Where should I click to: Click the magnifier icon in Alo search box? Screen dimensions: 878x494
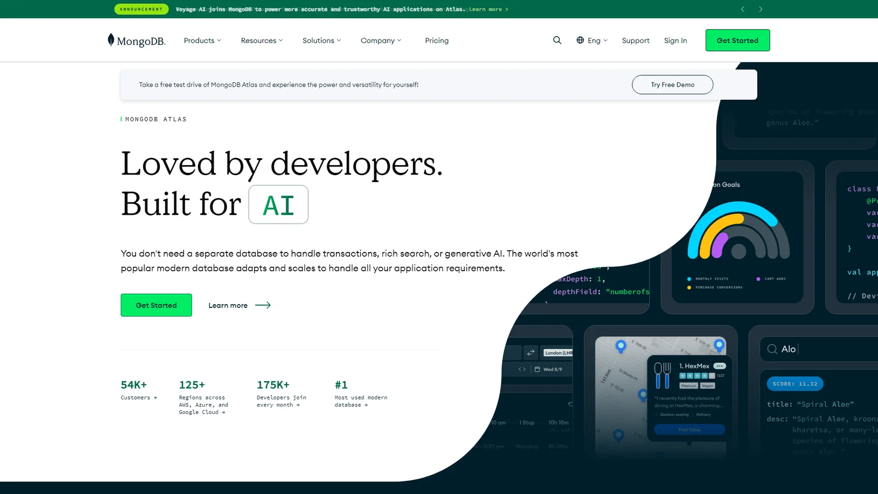pyautogui.click(x=772, y=349)
